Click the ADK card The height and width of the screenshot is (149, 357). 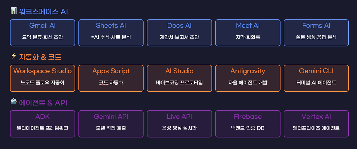[x=42, y=124]
